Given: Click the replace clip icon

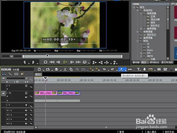Looking at the screenshot, I should (x=83, y=70).
